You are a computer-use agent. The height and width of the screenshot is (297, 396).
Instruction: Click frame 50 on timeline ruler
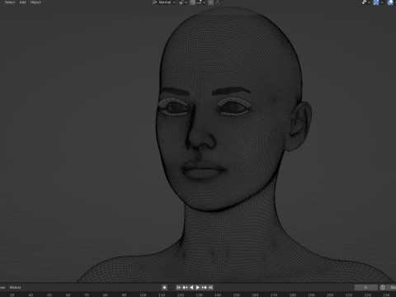[49, 295]
